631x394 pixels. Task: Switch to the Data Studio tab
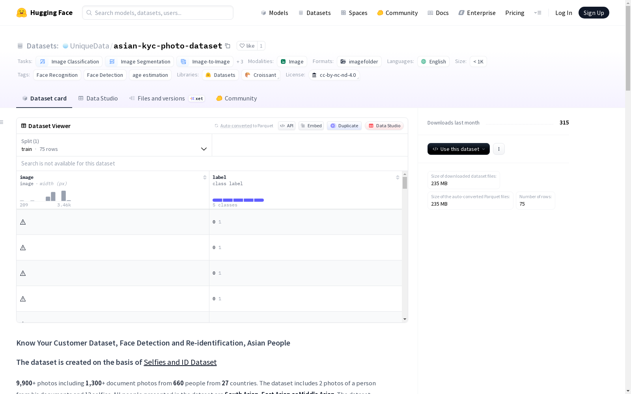tap(98, 98)
